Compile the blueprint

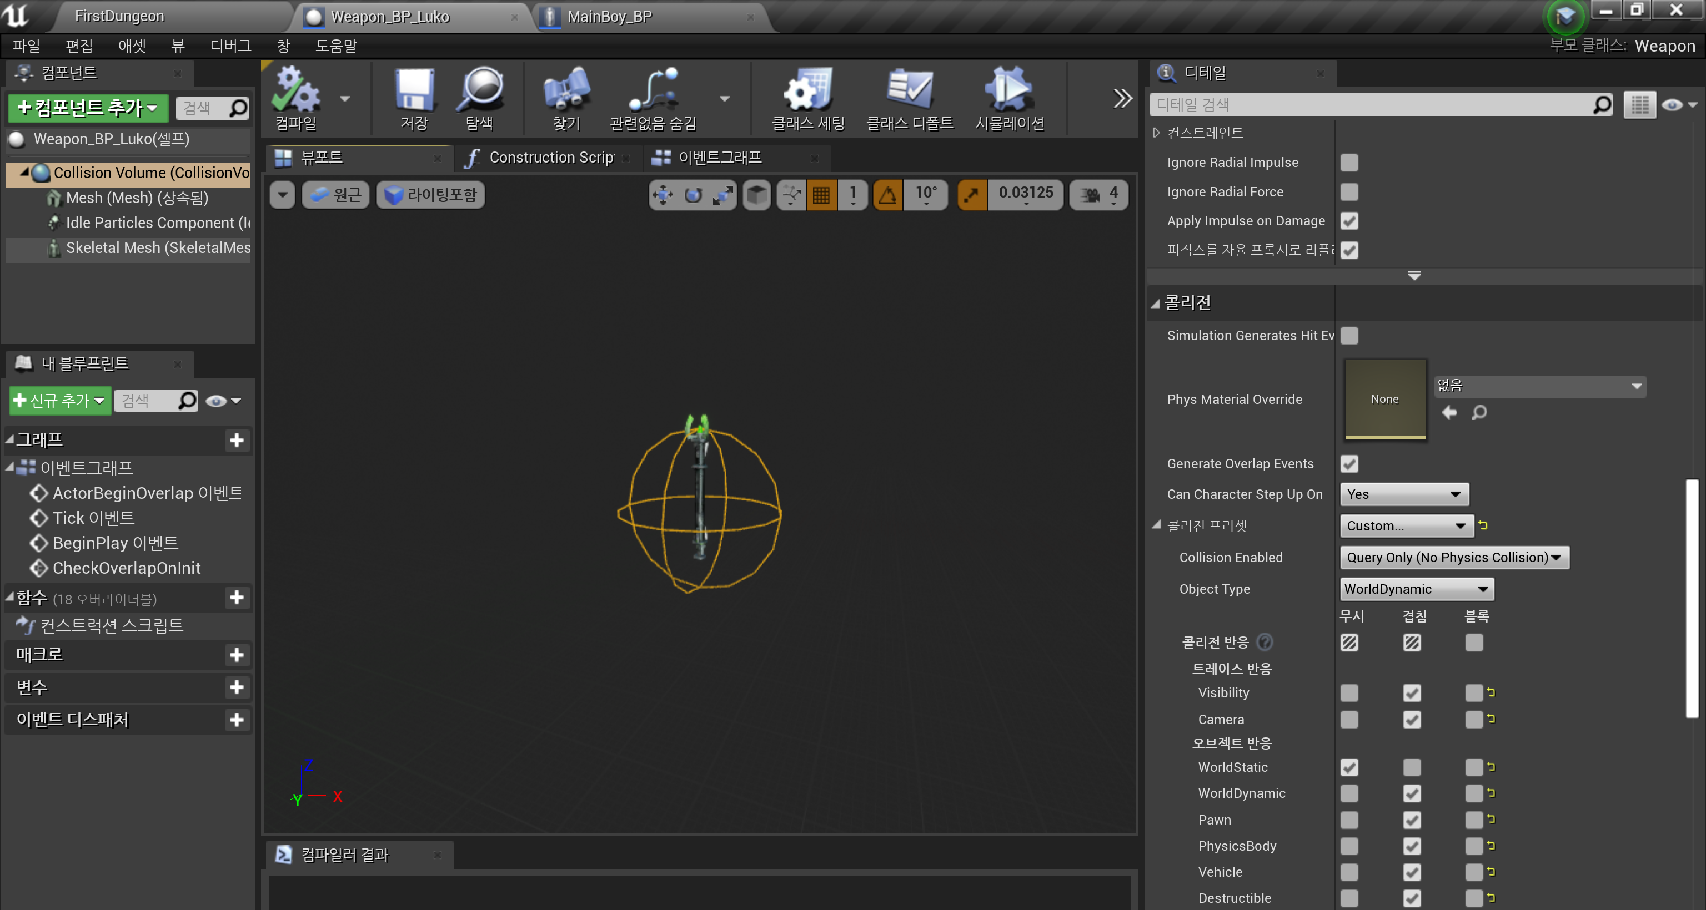[x=296, y=98]
